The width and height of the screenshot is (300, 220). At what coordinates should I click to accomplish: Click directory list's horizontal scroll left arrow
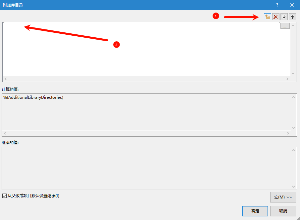click(6, 79)
